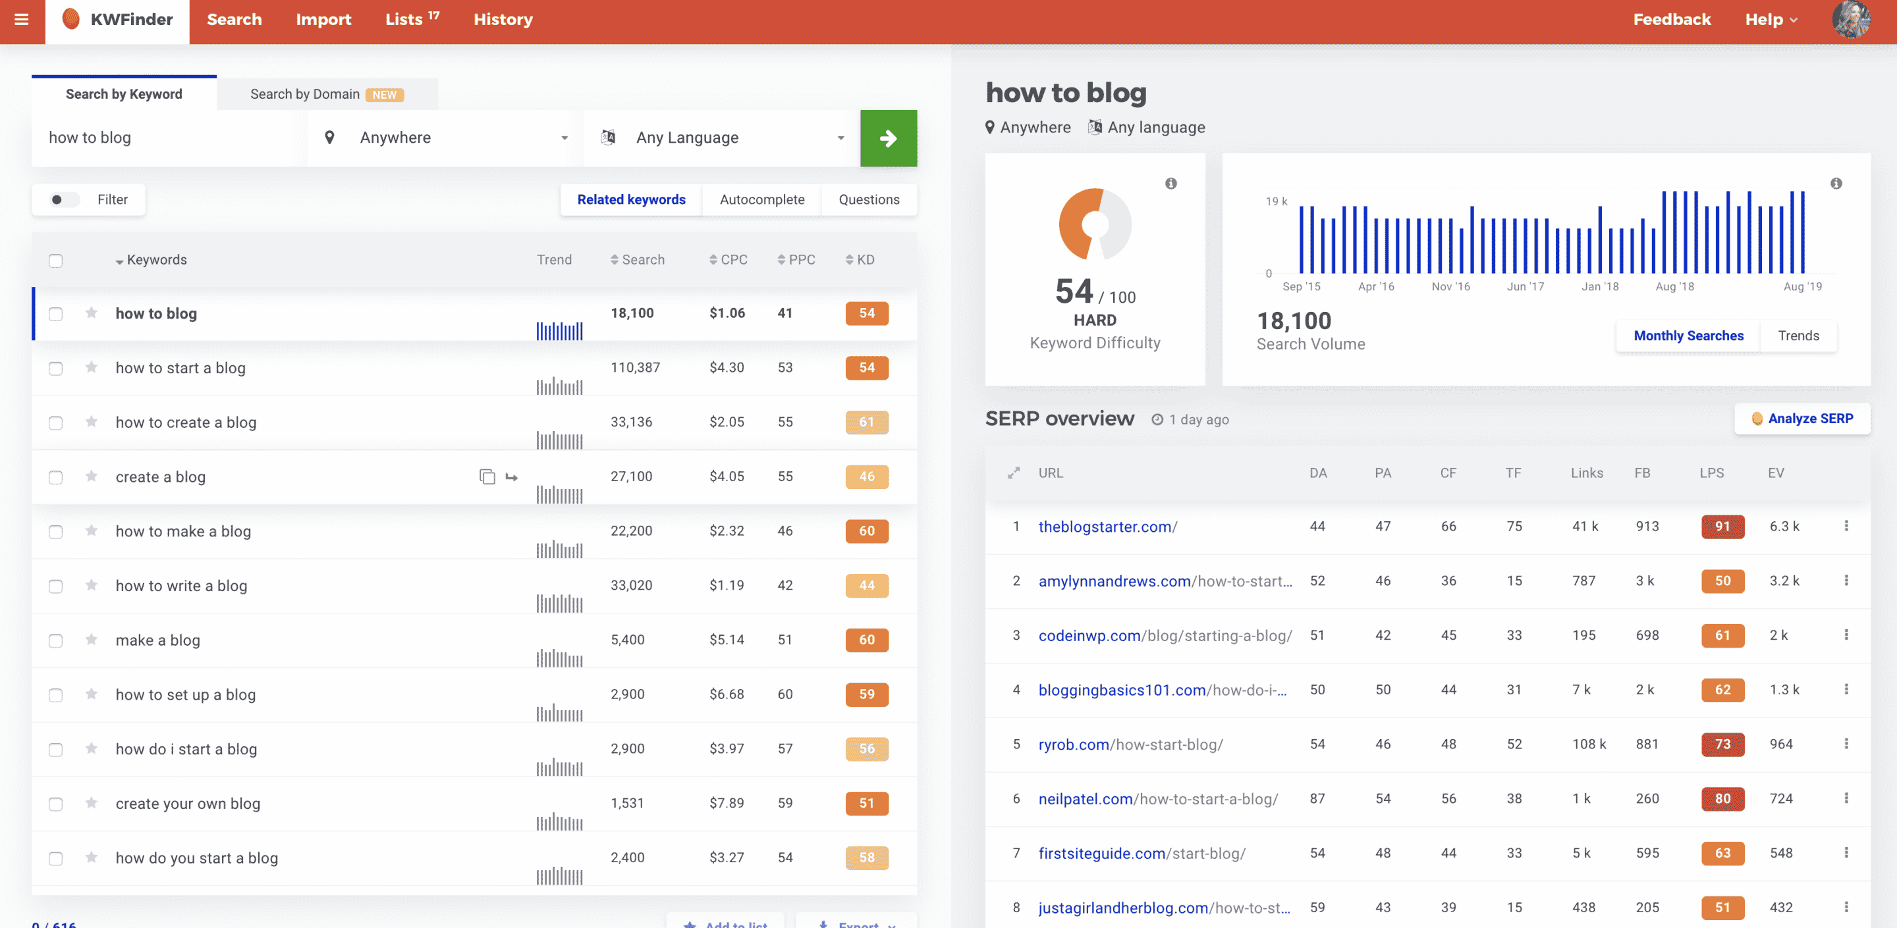
Task: Click the orange KD 54 badge for 'how to blog'
Action: (x=867, y=313)
